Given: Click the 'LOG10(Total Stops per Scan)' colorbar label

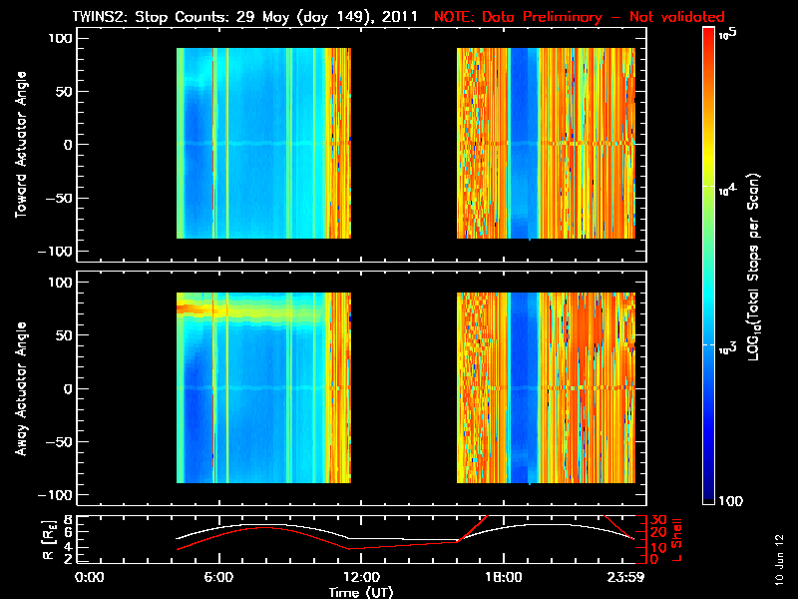Looking at the screenshot, I should (x=754, y=267).
